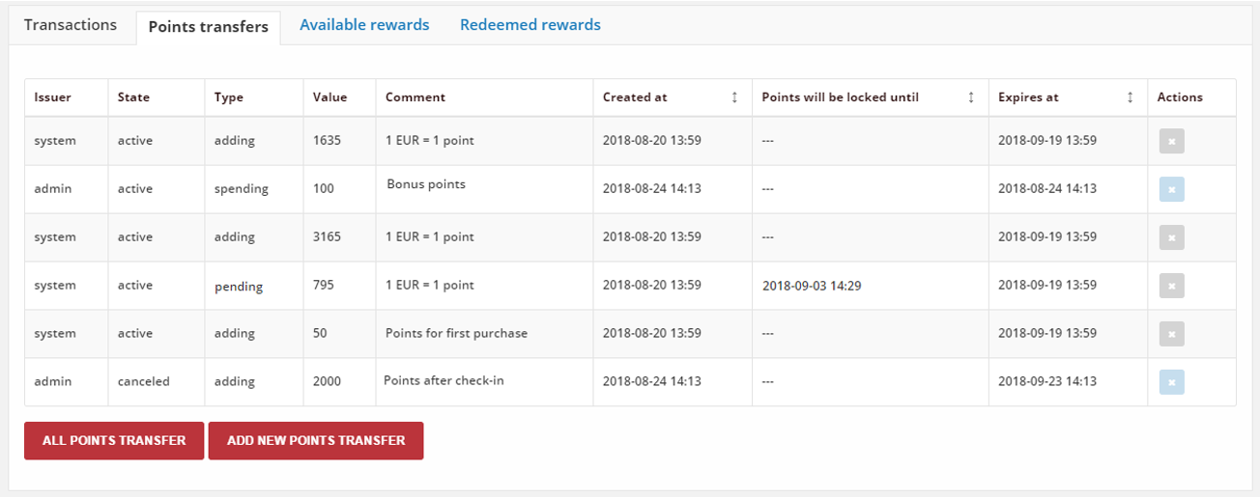1260x498 pixels.
Task: Click the Comment column header
Action: point(415,97)
